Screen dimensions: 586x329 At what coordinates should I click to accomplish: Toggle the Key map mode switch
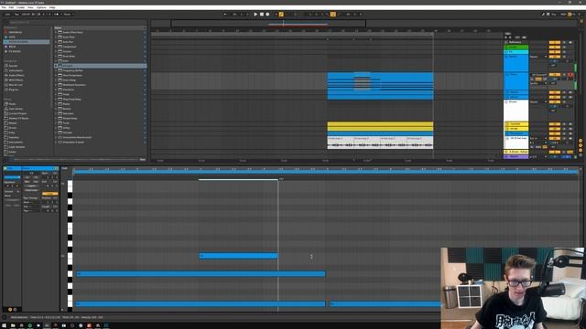pos(555,15)
